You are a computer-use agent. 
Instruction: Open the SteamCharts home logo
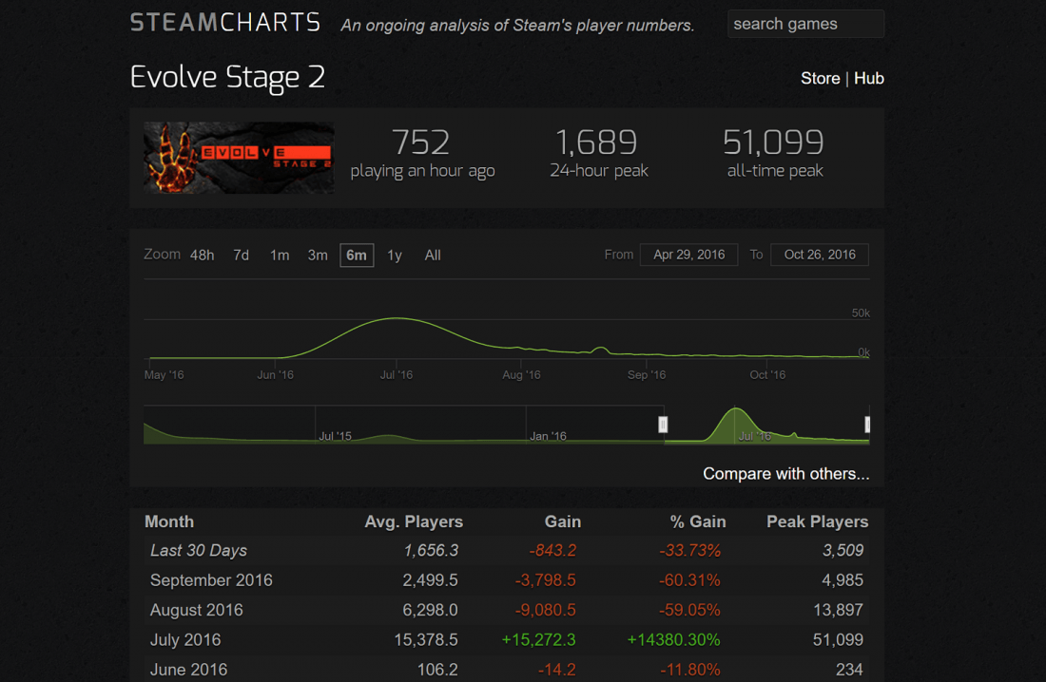point(225,24)
